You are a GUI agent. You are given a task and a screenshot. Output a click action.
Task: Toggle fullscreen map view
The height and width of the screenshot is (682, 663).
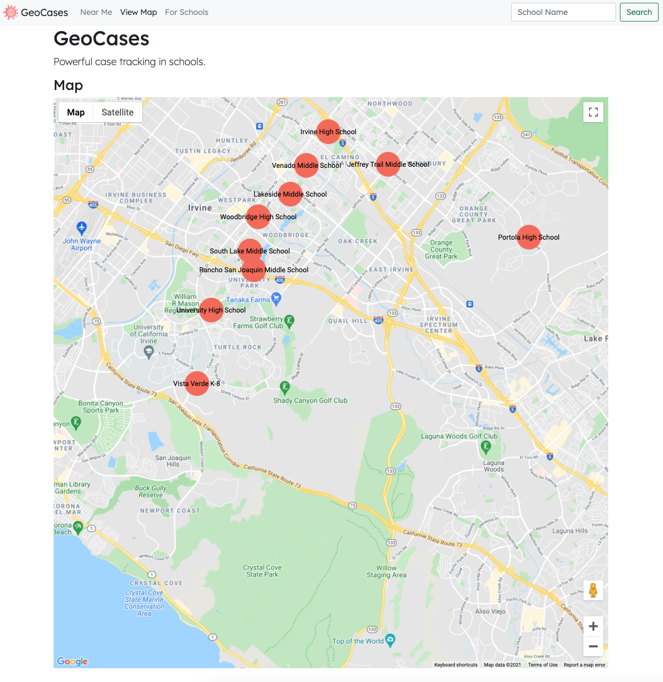pyautogui.click(x=593, y=112)
